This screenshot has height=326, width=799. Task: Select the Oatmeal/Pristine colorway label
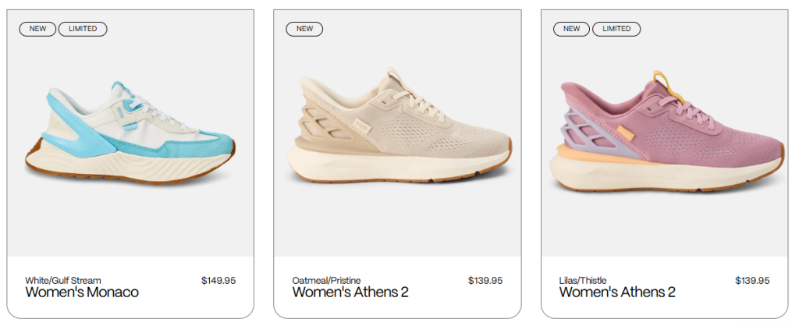click(x=327, y=280)
